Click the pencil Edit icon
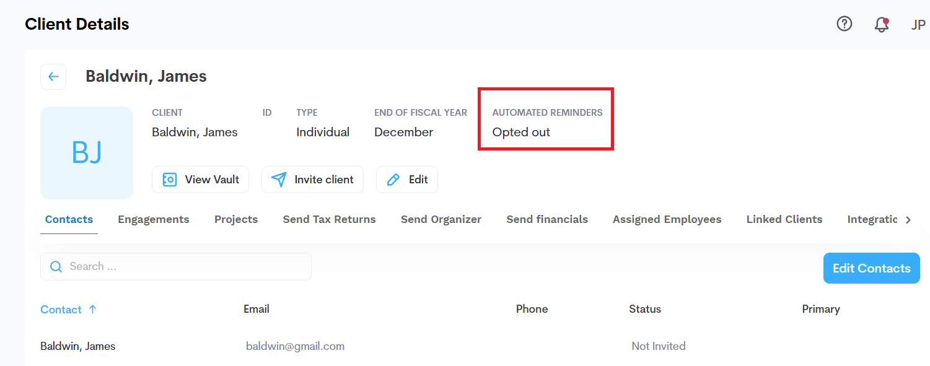 393,180
